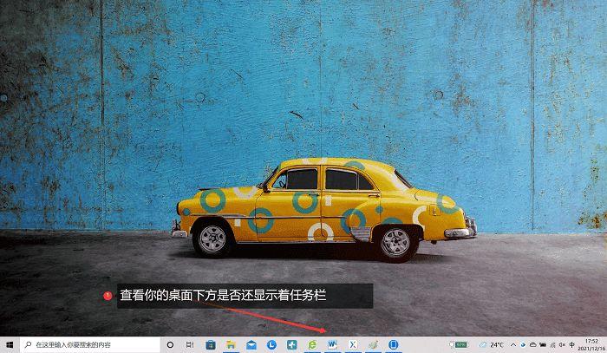Switch to the Excel taskbar icon
Viewport: 607px width, 353px height.
coord(353,344)
